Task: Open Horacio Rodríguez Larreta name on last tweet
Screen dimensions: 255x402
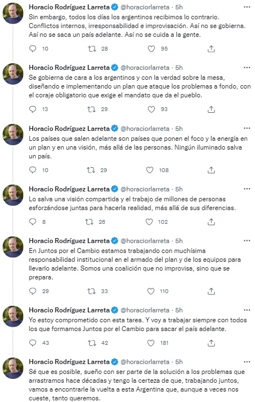Action: 69,362
